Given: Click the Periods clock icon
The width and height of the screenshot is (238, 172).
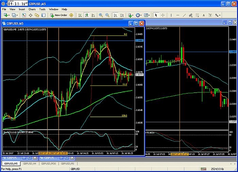Looking at the screenshot, I should click(138, 15).
